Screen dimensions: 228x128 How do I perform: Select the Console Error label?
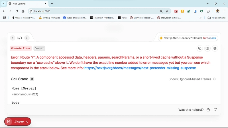tap(21, 48)
